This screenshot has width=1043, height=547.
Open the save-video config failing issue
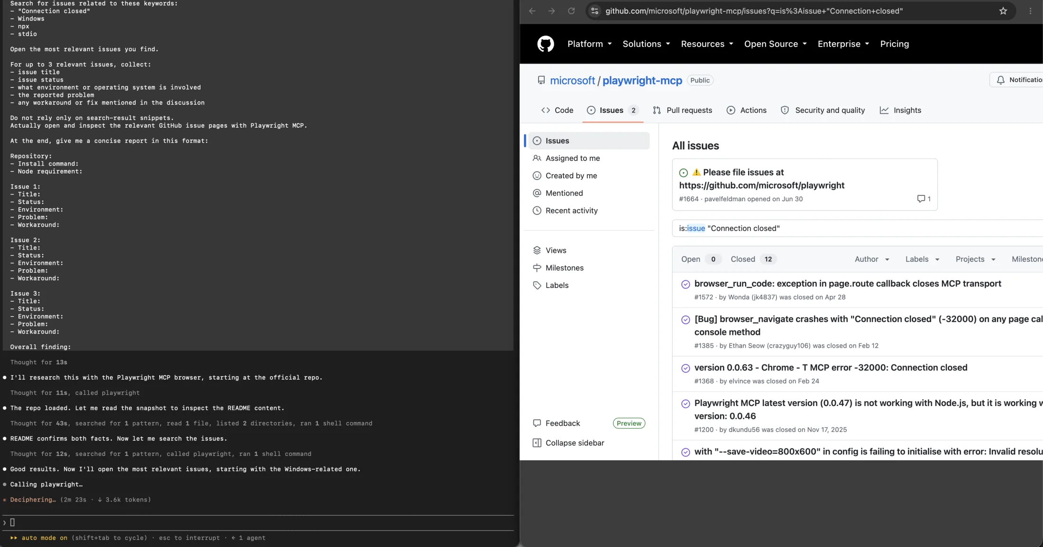[x=869, y=452]
